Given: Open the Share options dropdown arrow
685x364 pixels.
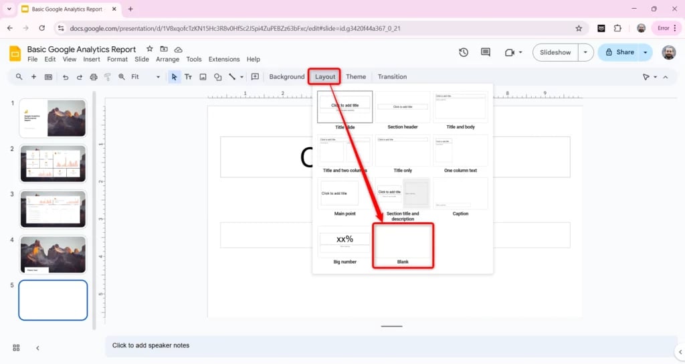Looking at the screenshot, I should (x=646, y=52).
